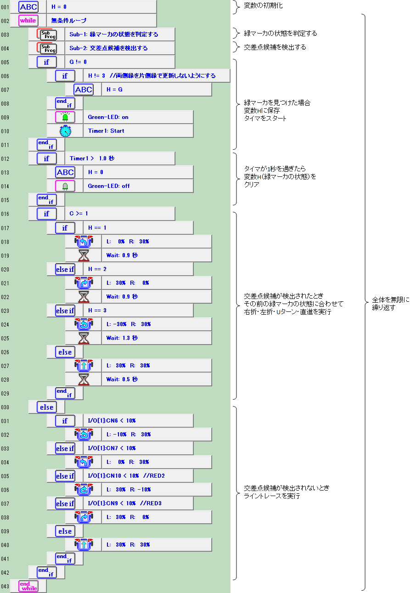410x593 pixels.
Task: Select the else icon on line 026
Action: 65,351
